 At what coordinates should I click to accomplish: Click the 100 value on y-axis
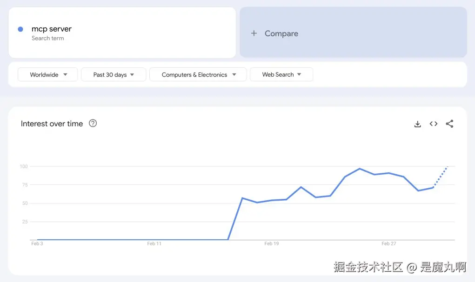click(x=24, y=166)
